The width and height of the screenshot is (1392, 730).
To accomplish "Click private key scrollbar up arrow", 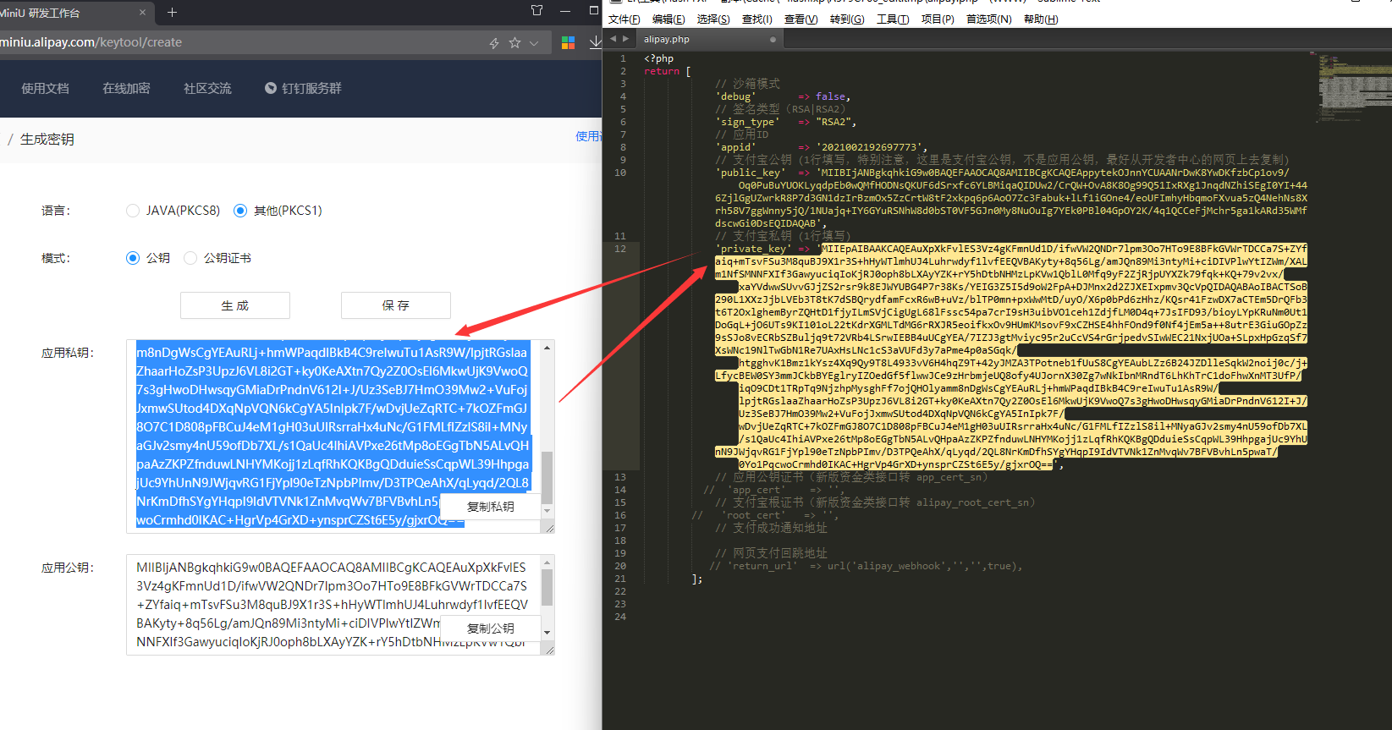I will click(x=547, y=348).
